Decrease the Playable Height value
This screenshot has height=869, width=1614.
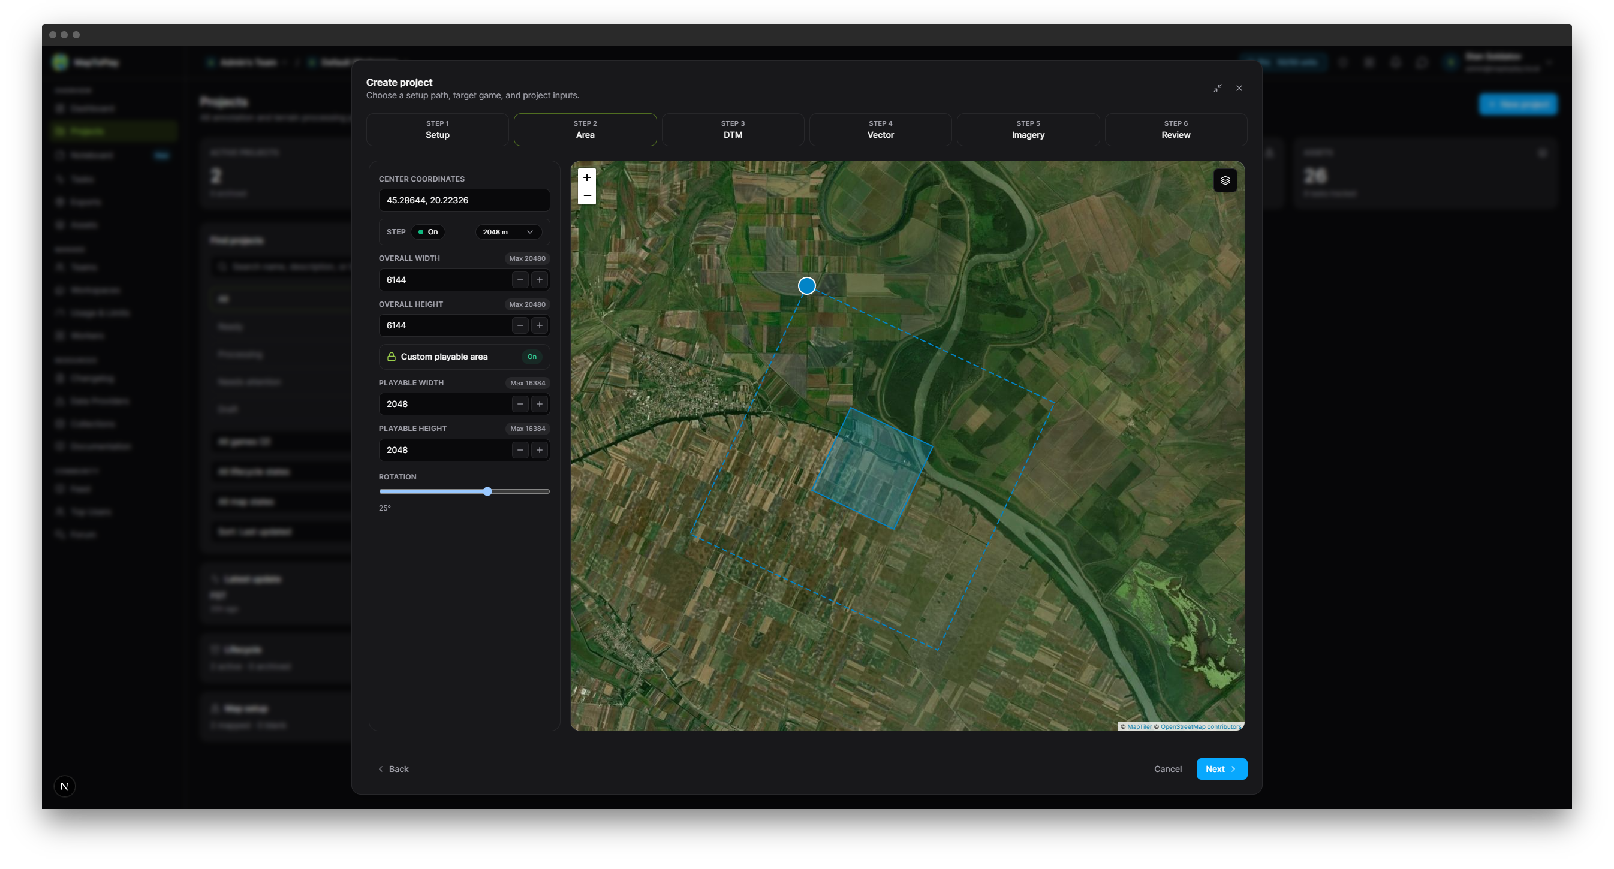point(520,450)
